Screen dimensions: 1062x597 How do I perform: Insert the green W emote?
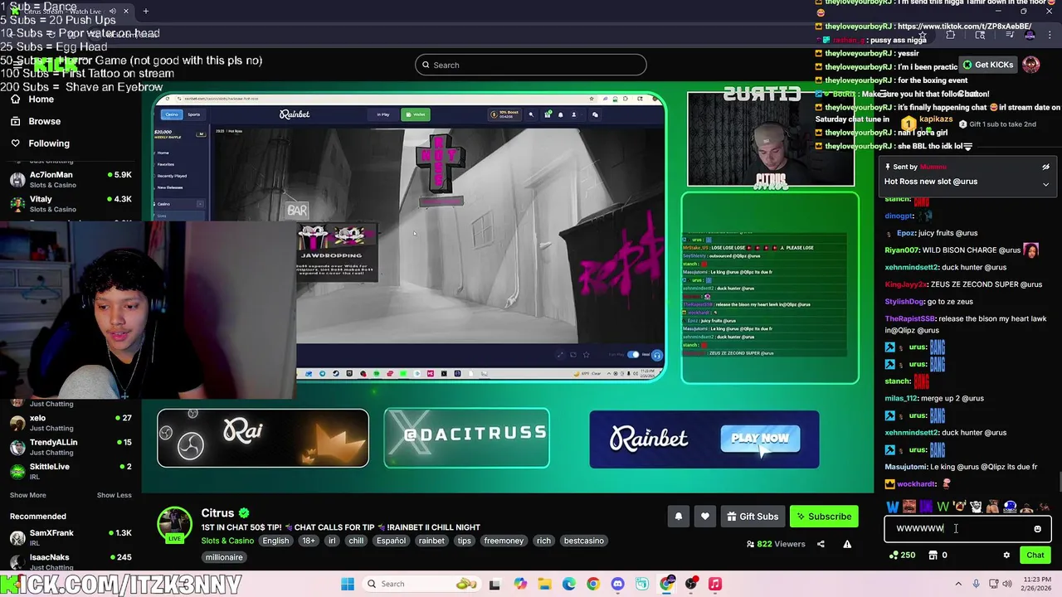tap(943, 507)
